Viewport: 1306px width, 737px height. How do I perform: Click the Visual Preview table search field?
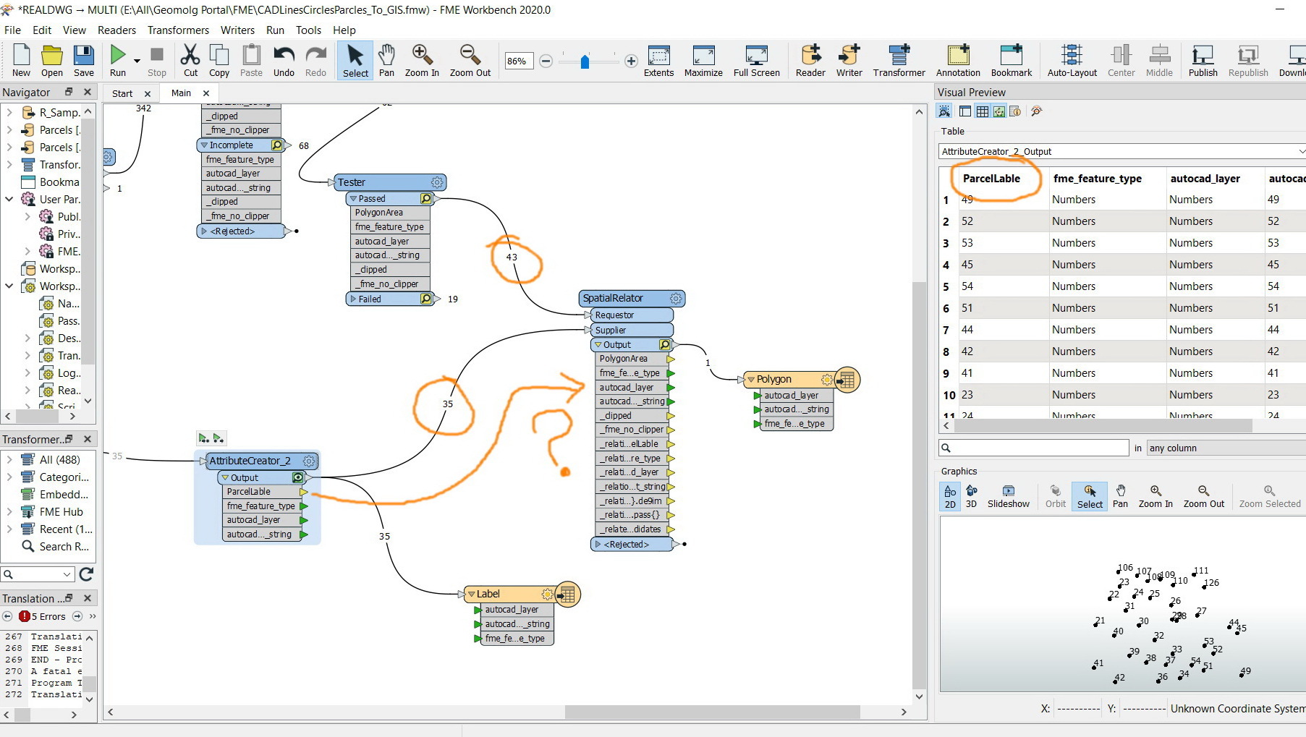tap(1033, 448)
